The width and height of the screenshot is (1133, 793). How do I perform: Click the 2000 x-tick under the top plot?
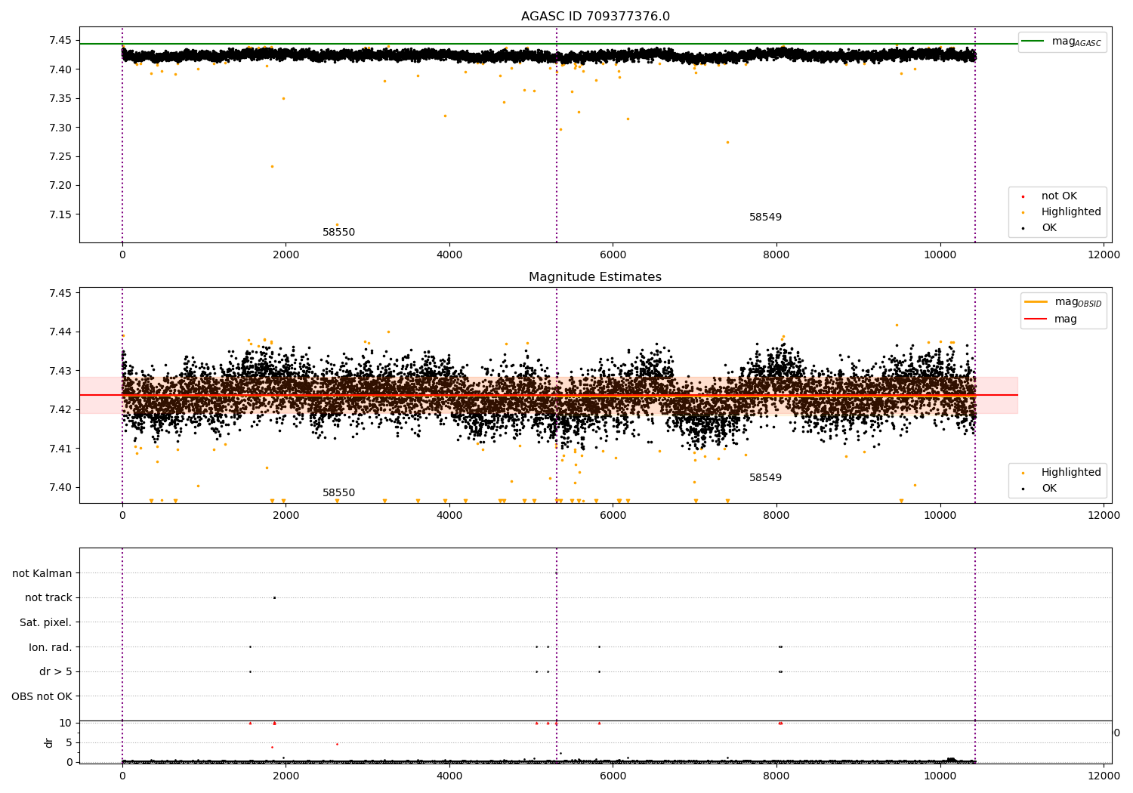(x=286, y=255)
